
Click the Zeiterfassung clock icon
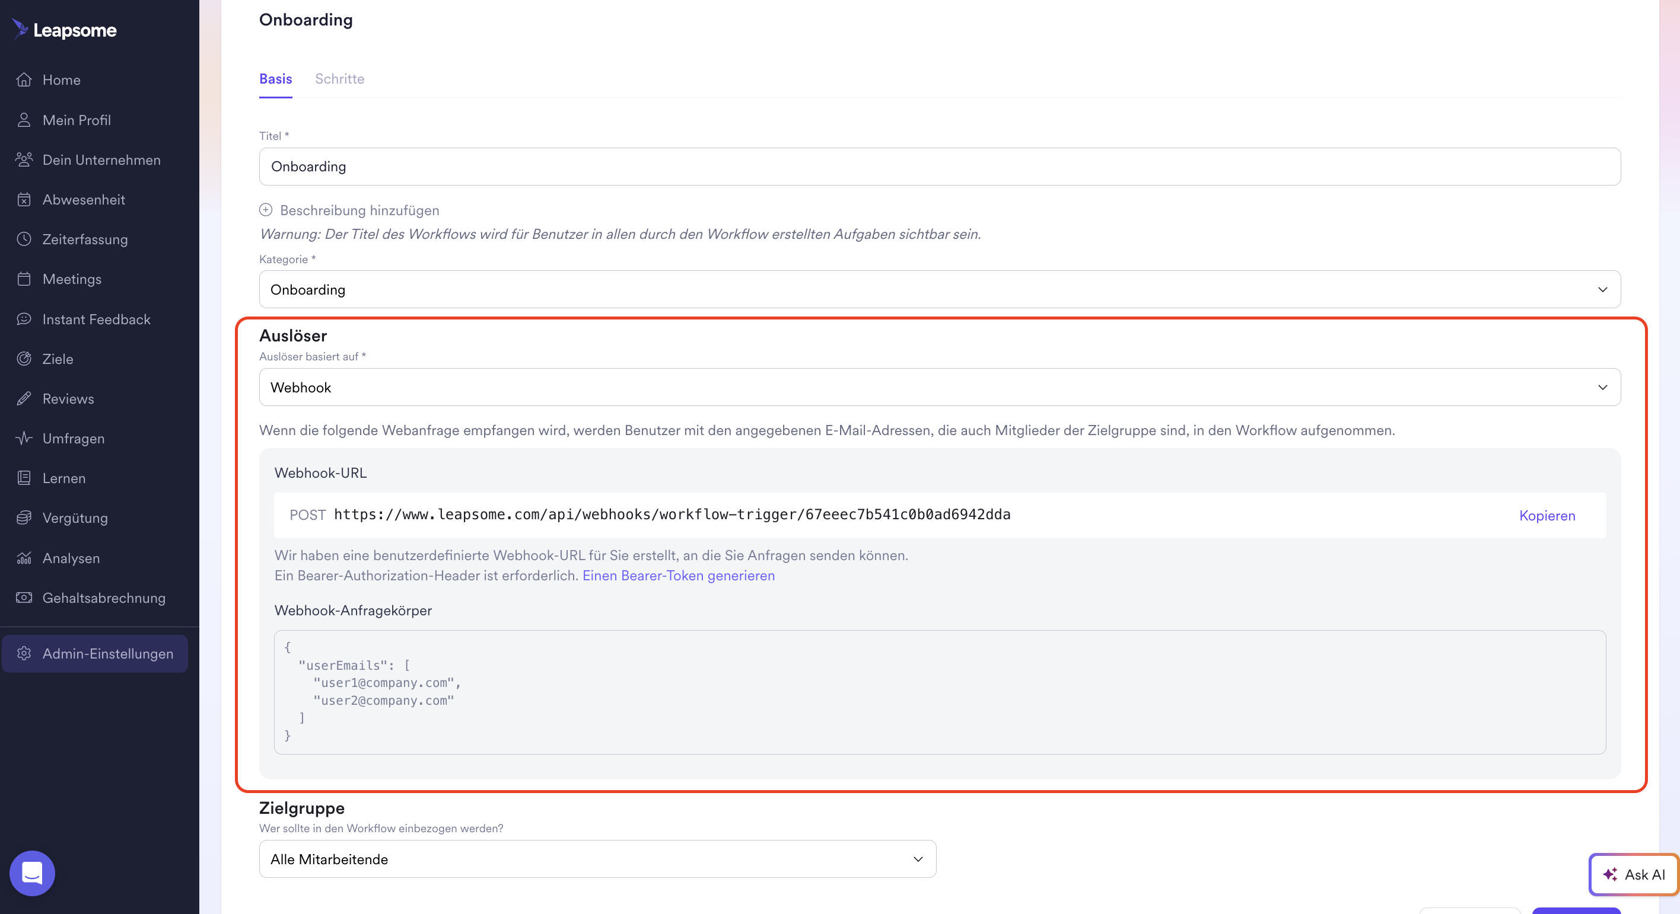point(24,239)
